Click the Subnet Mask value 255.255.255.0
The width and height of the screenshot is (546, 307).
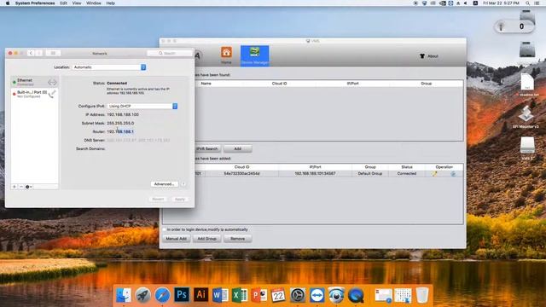click(x=120, y=123)
